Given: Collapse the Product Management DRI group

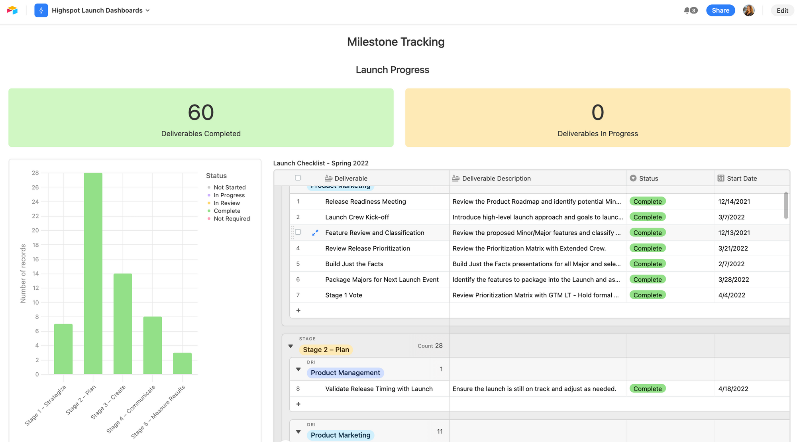Looking at the screenshot, I should click(x=298, y=369).
